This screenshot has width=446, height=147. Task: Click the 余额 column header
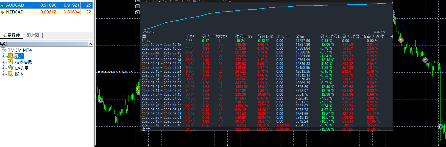(300, 36)
